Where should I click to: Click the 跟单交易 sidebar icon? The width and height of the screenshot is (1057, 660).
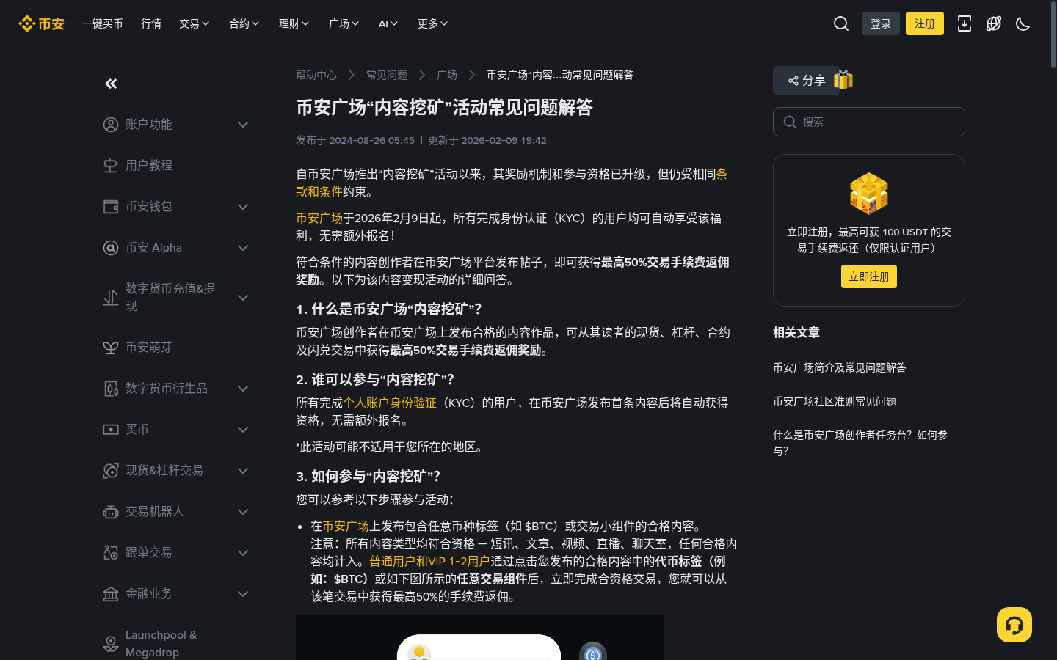pyautogui.click(x=111, y=553)
